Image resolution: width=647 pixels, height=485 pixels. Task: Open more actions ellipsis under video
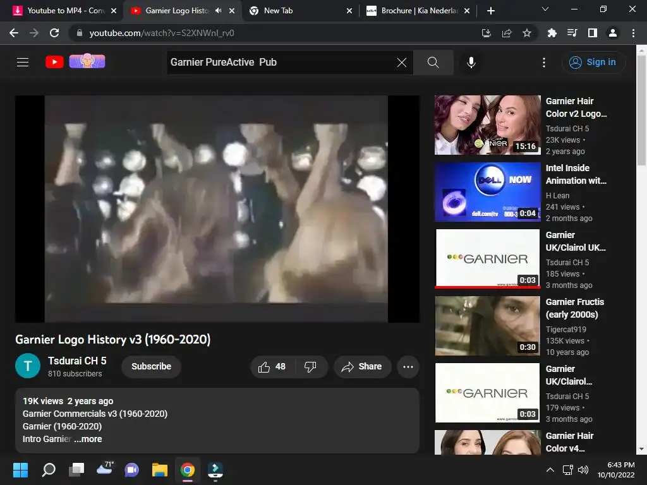408,367
